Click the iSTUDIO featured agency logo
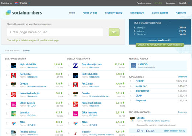The width and height of the screenshot is (192, 136). [x=134, y=65]
